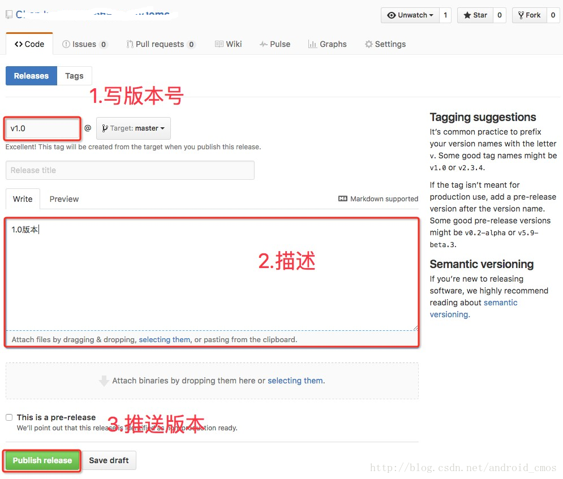
Task: Click the Pull requests branch icon
Action: point(130,44)
